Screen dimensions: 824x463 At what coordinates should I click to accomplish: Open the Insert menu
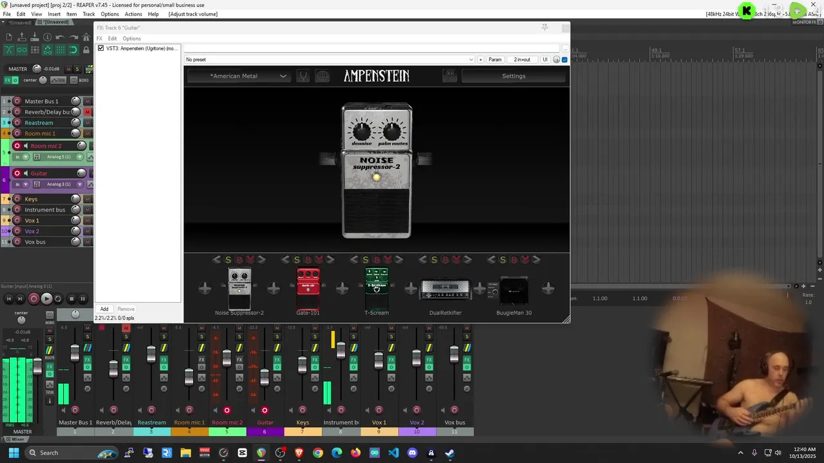(54, 14)
